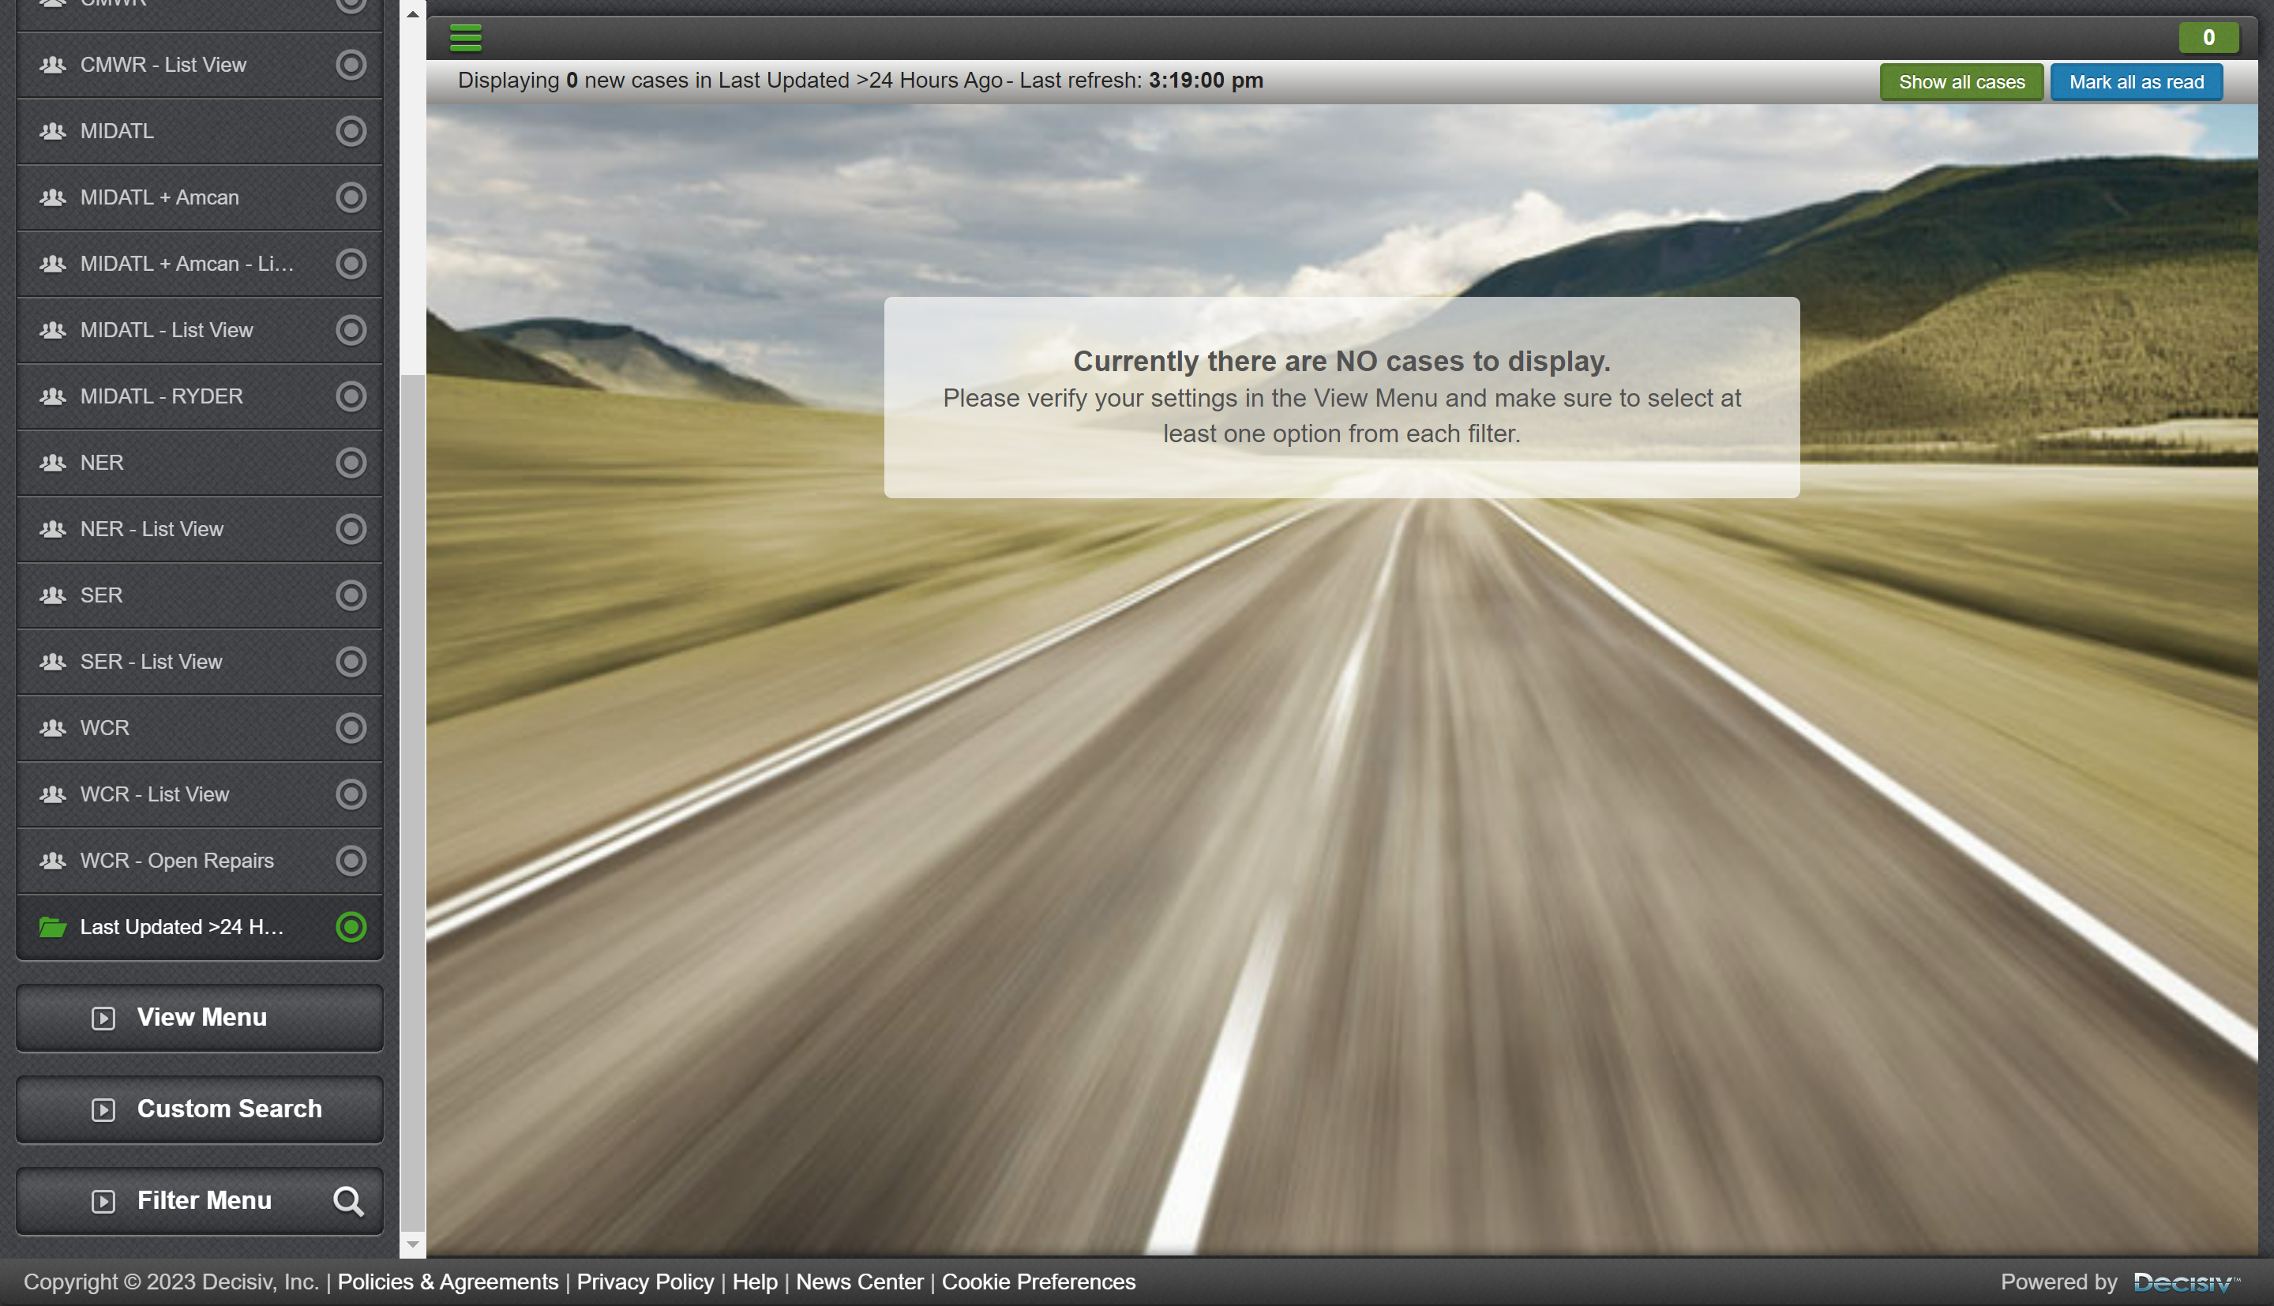Click the group icon beside WCR - Open Repairs
Image resolution: width=2274 pixels, height=1306 pixels.
click(53, 861)
